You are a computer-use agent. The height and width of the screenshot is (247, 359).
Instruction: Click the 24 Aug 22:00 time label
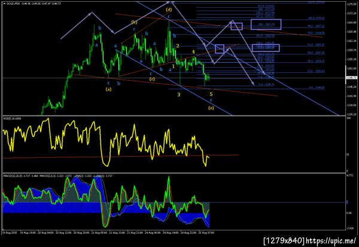tap(188, 233)
